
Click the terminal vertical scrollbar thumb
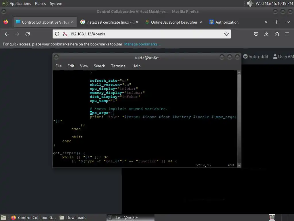pyautogui.click(x=239, y=119)
